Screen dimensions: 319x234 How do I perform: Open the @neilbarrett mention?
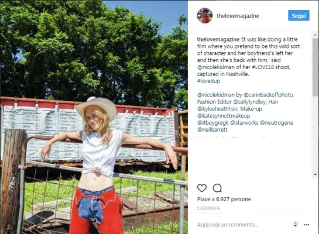click(x=212, y=129)
